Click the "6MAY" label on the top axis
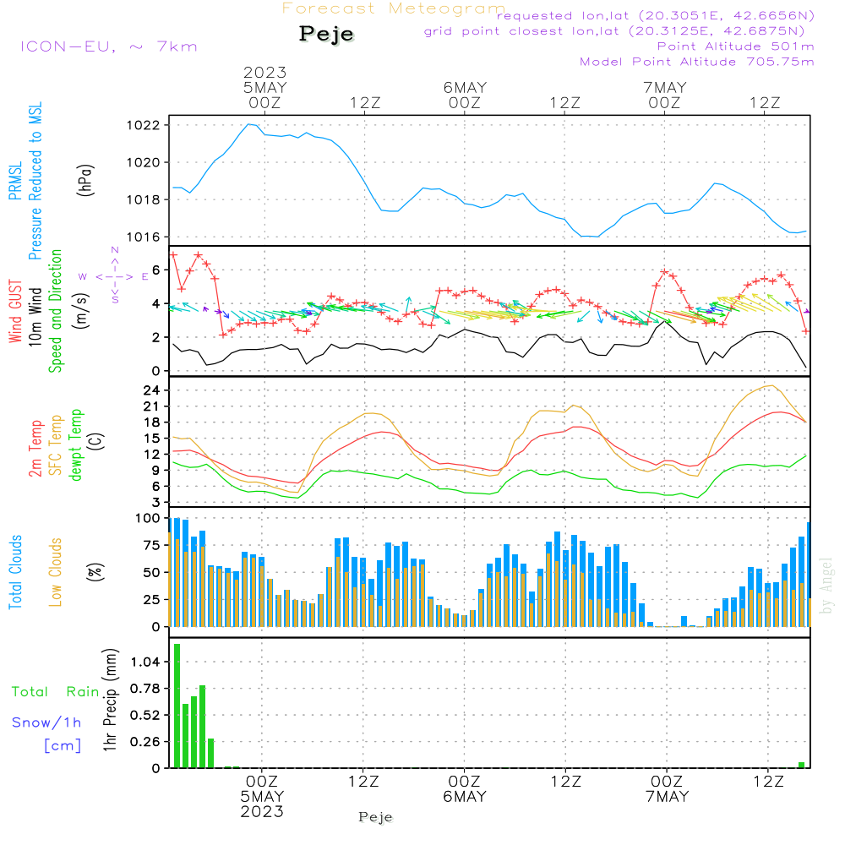The image size is (845, 845). point(465,87)
